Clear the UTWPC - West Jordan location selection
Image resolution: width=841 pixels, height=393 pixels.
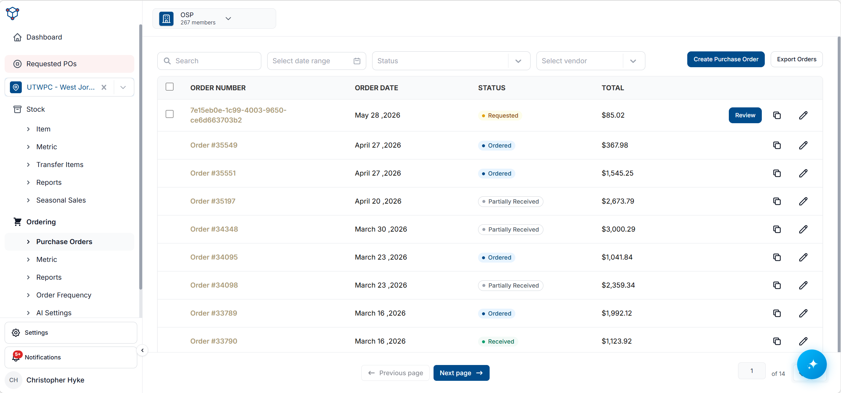coord(104,87)
